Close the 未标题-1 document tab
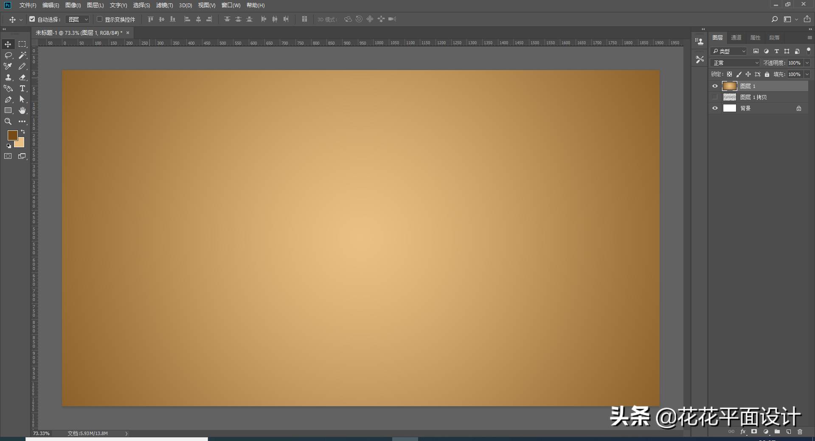The height and width of the screenshot is (441, 815). (128, 33)
